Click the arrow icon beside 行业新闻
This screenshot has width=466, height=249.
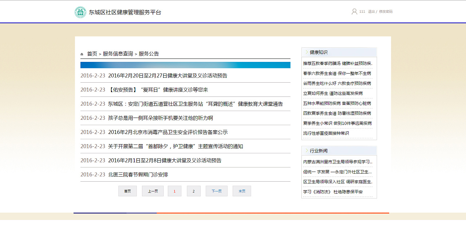pyautogui.click(x=307, y=151)
